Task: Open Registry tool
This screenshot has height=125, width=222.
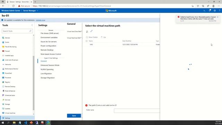Action: pyautogui.click(x=8, y=82)
